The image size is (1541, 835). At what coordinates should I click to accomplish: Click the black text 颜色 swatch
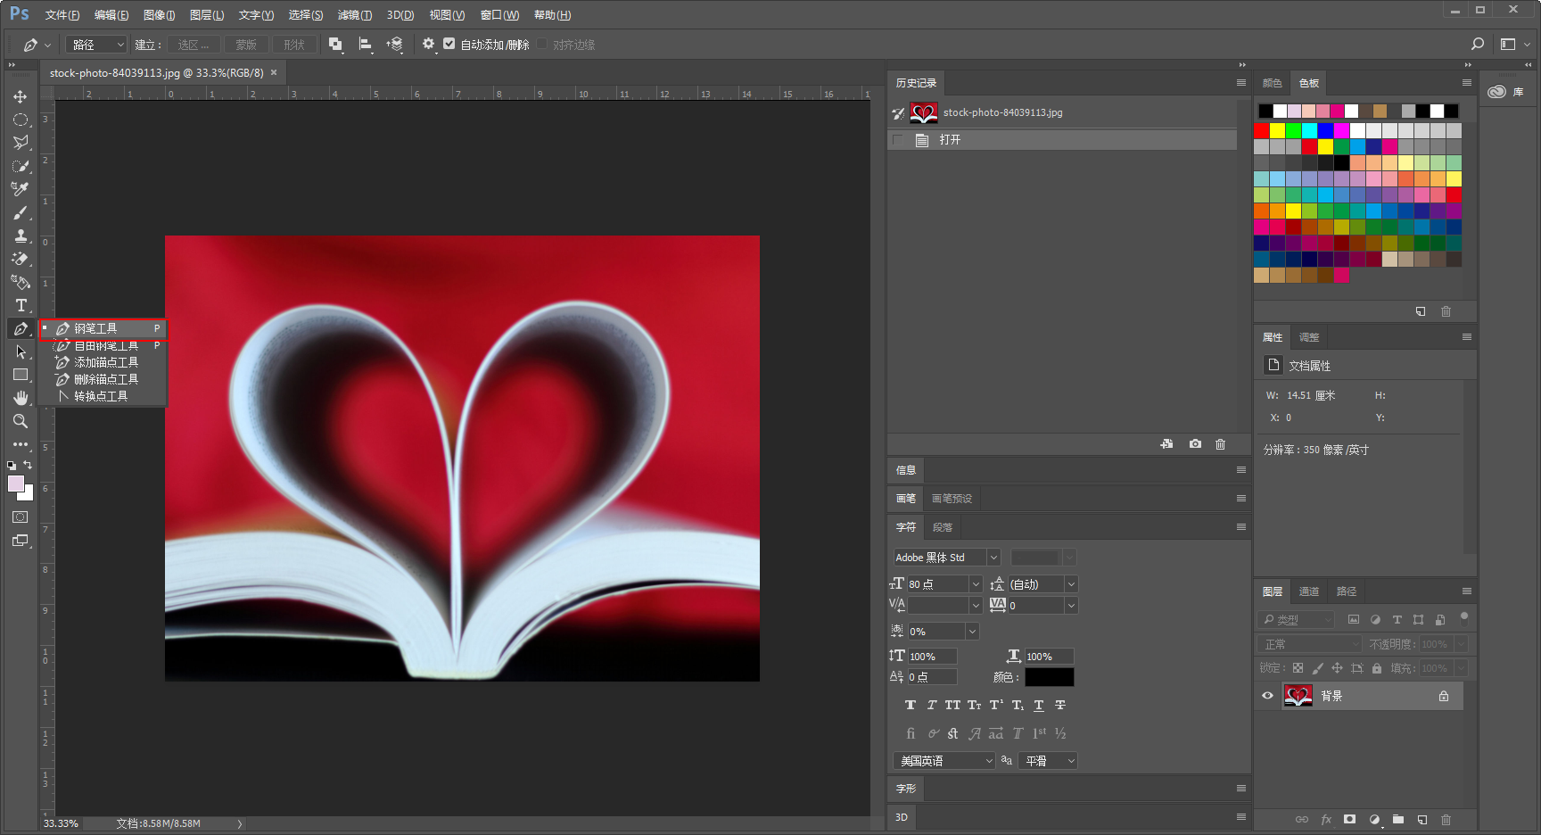[1049, 677]
